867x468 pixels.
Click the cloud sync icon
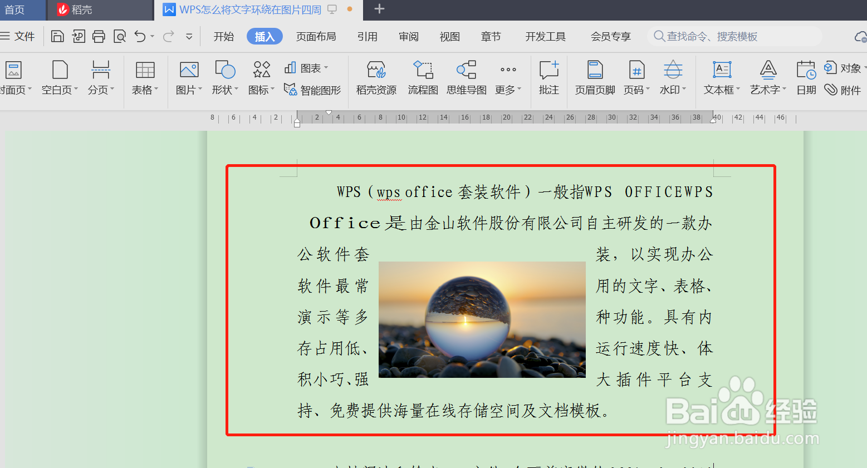click(x=860, y=37)
